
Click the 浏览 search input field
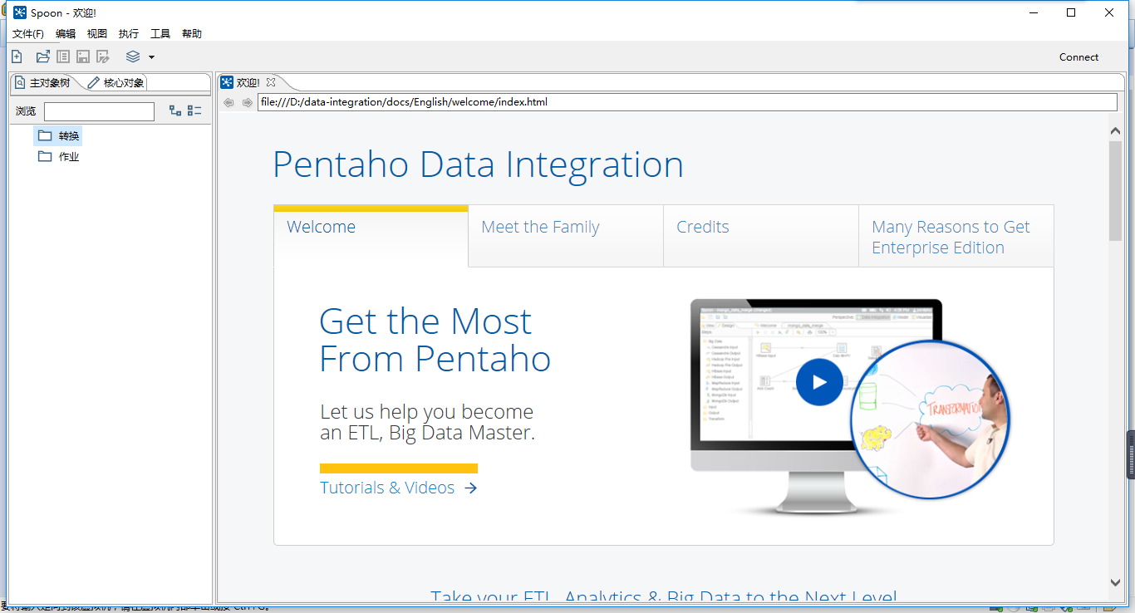(x=99, y=111)
